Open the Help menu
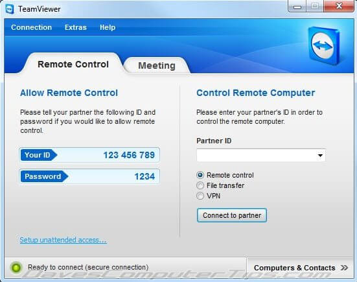357x282 pixels. (108, 27)
